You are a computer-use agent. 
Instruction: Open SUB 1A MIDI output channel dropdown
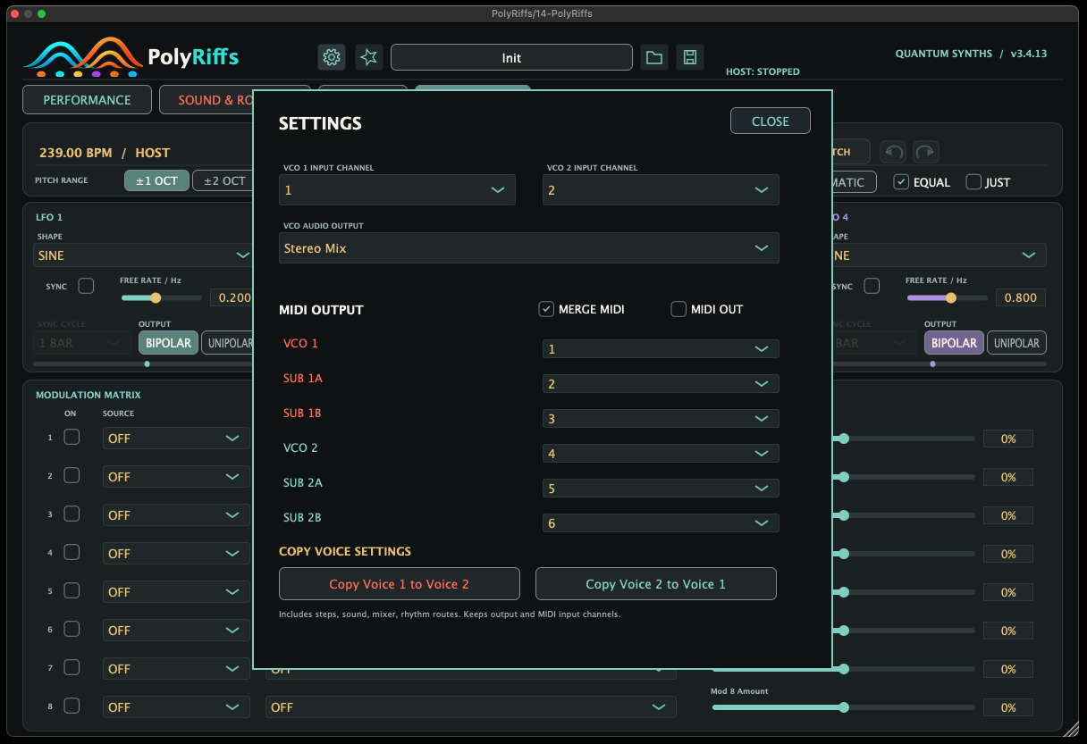click(x=661, y=384)
